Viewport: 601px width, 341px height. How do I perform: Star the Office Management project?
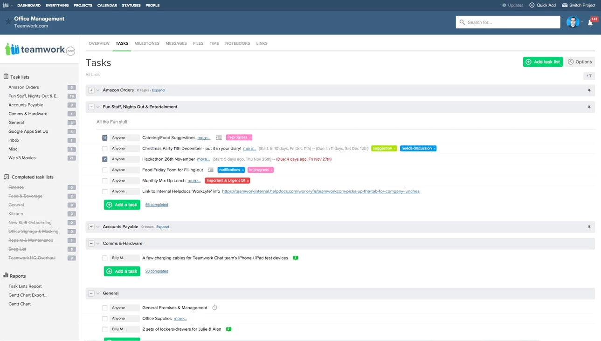point(8,22)
